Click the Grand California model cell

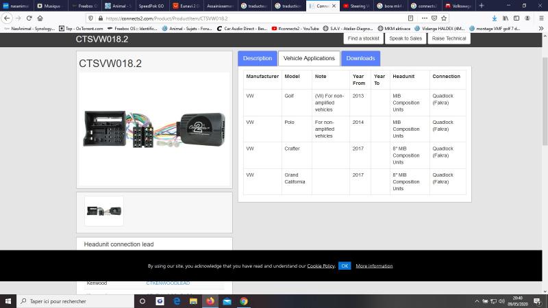297,181
